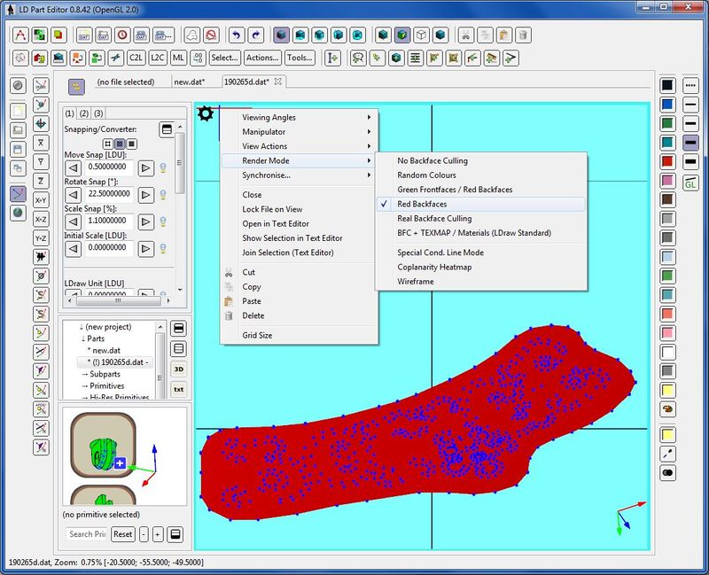
Task: Choose Wireframe from the Render Mode menu
Action: [416, 282]
